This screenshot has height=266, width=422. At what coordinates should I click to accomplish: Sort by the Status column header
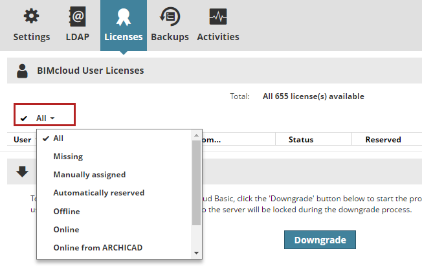[300, 139]
